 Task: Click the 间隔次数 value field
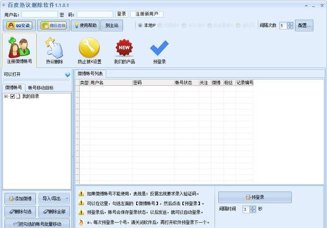coord(283,26)
